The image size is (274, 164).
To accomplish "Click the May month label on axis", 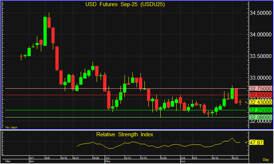I will tap(107, 161).
